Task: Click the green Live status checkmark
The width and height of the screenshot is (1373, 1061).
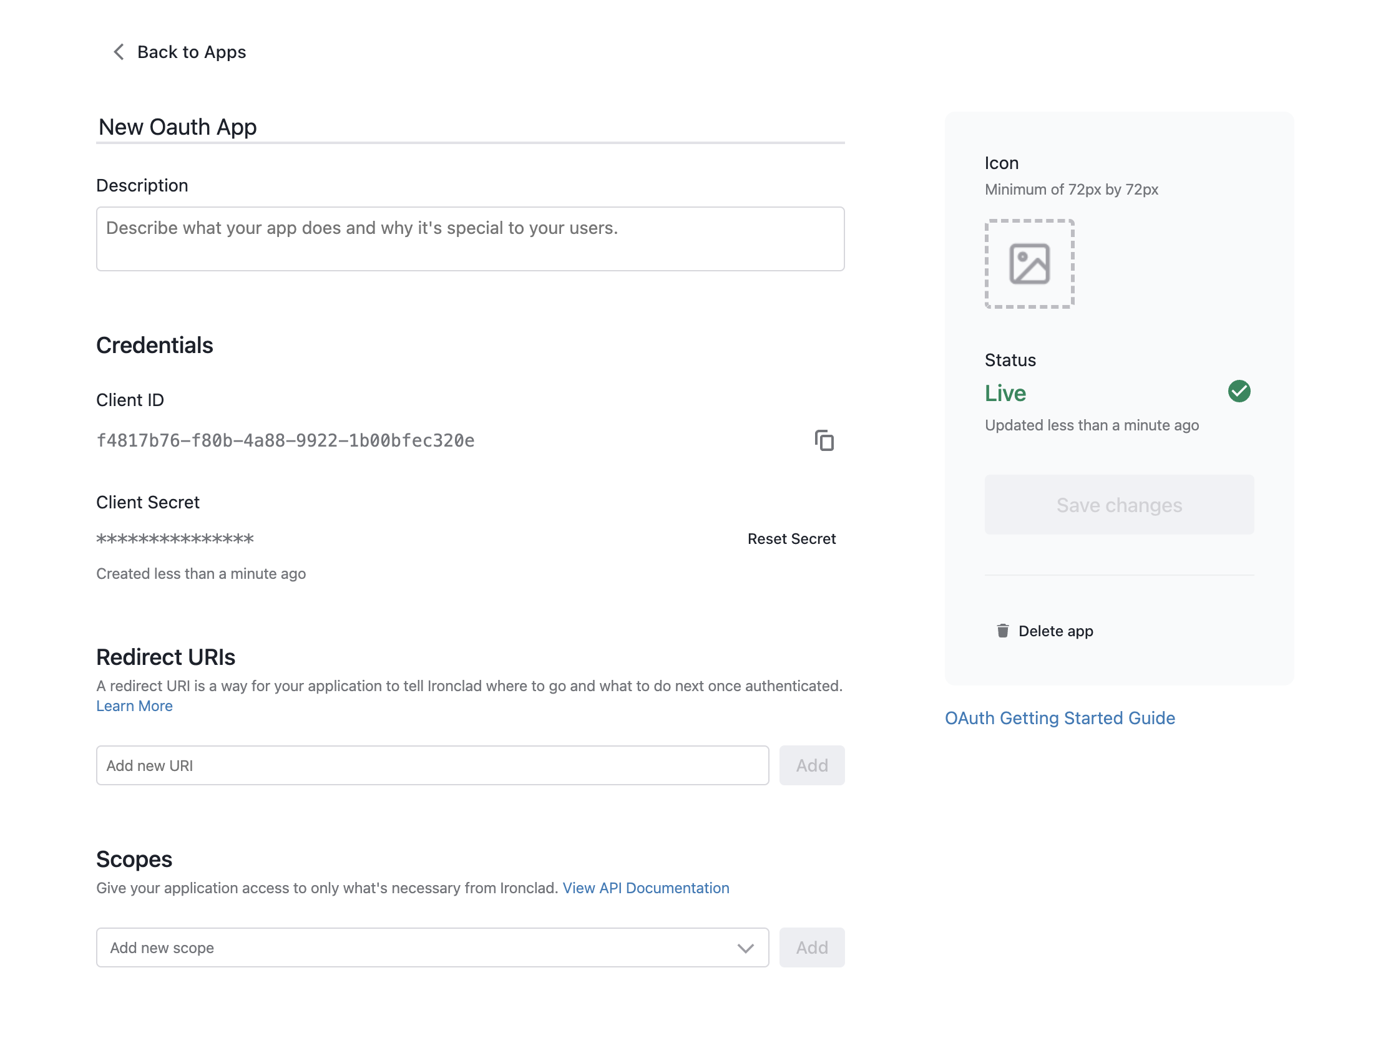Action: [x=1238, y=391]
